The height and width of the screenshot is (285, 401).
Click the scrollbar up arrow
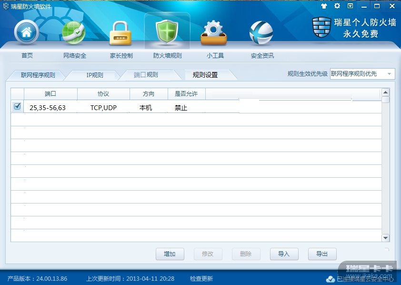[x=385, y=92]
